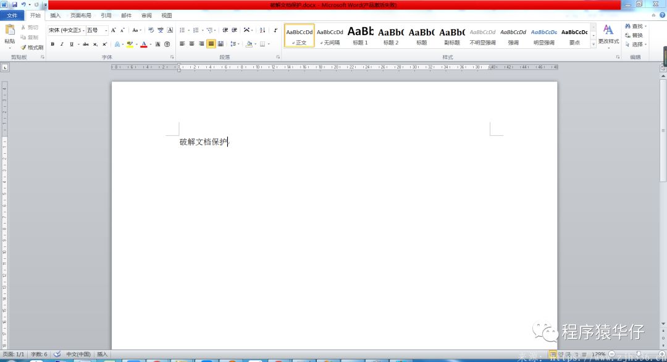This screenshot has height=362, width=667.
Task: Open the change case Aa dropdown
Action: coord(136,30)
